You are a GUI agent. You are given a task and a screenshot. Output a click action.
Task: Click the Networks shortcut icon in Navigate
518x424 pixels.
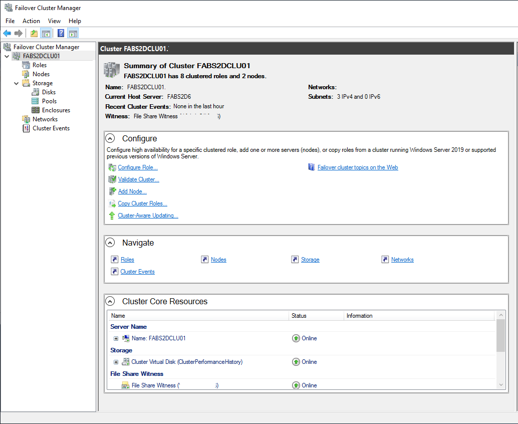(385, 260)
